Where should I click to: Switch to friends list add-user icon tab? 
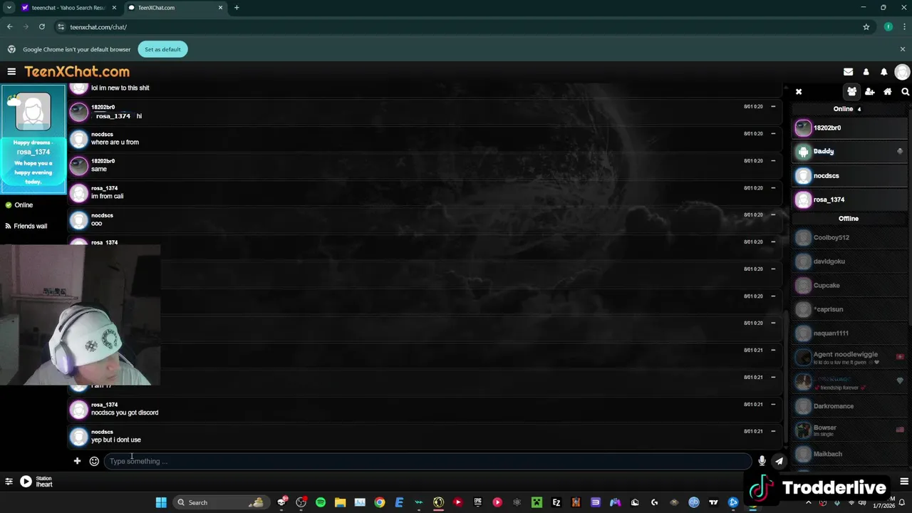pyautogui.click(x=869, y=92)
